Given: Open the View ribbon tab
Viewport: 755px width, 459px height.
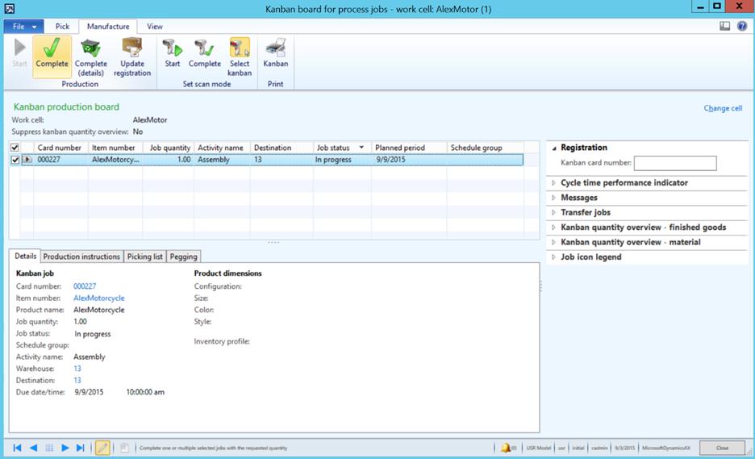Looking at the screenshot, I should (x=155, y=27).
